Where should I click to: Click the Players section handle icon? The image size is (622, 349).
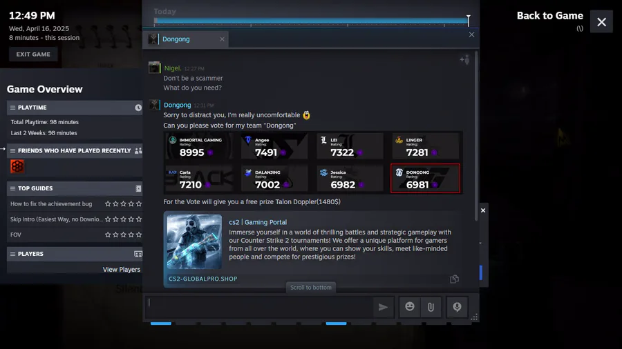tap(12, 254)
